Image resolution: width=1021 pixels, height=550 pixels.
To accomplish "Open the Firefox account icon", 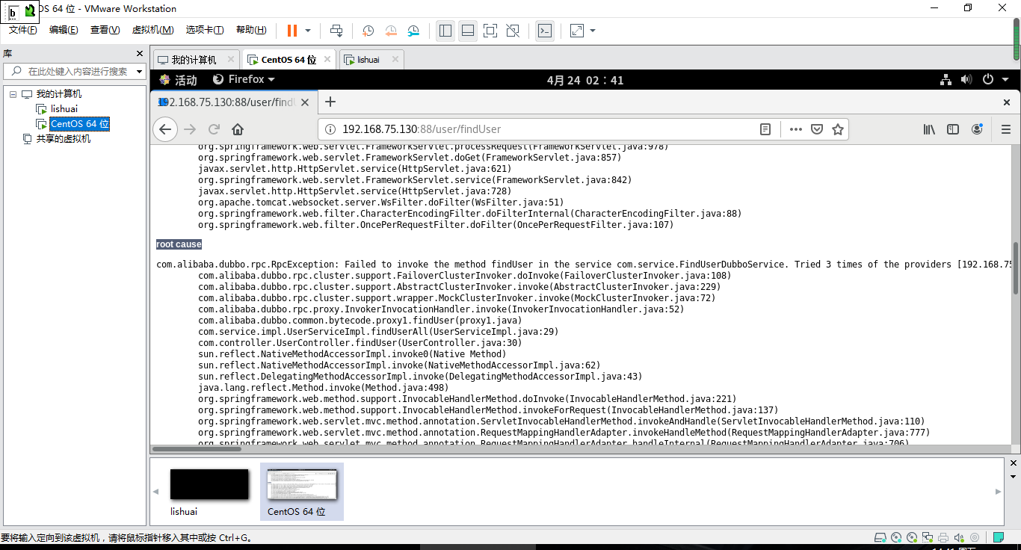I will click(x=977, y=129).
